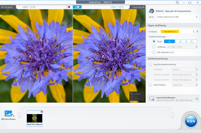This screenshot has width=201, height=133.
Task: Click the Bild hinzufügen add image icon
Action: point(9,114)
